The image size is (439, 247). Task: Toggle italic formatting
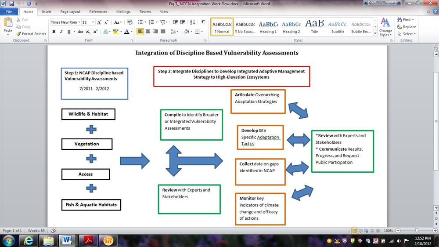(x=61, y=32)
